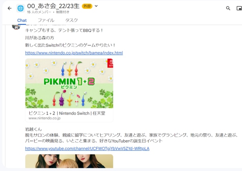The height and width of the screenshot is (171, 242).
Task: Click the globe space avatar icon
Action: [x=21, y=8]
